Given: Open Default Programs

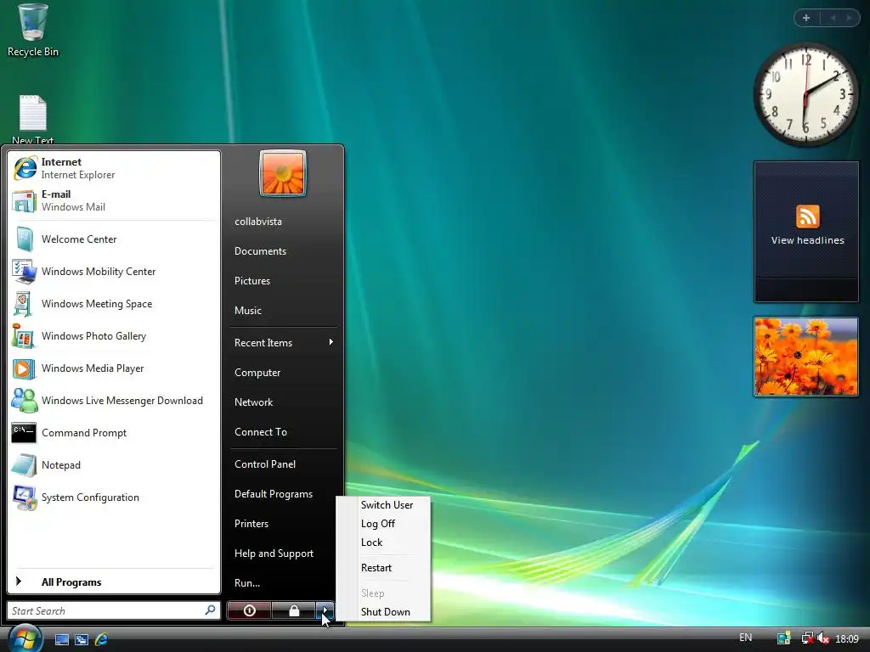Looking at the screenshot, I should click(284, 494).
